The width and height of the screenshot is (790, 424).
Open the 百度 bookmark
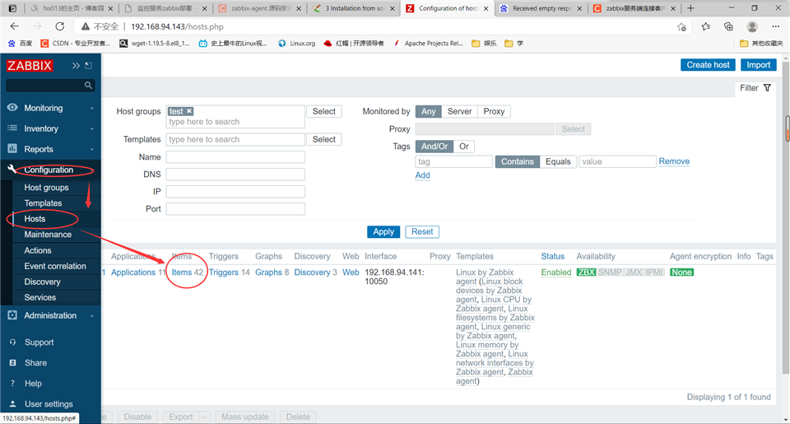(20, 44)
